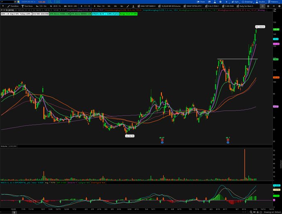Click the icon right of the grid icon

point(274,6)
